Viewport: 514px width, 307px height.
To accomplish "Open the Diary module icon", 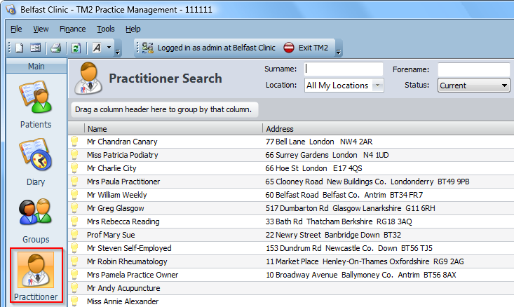I will pyautogui.click(x=36, y=155).
